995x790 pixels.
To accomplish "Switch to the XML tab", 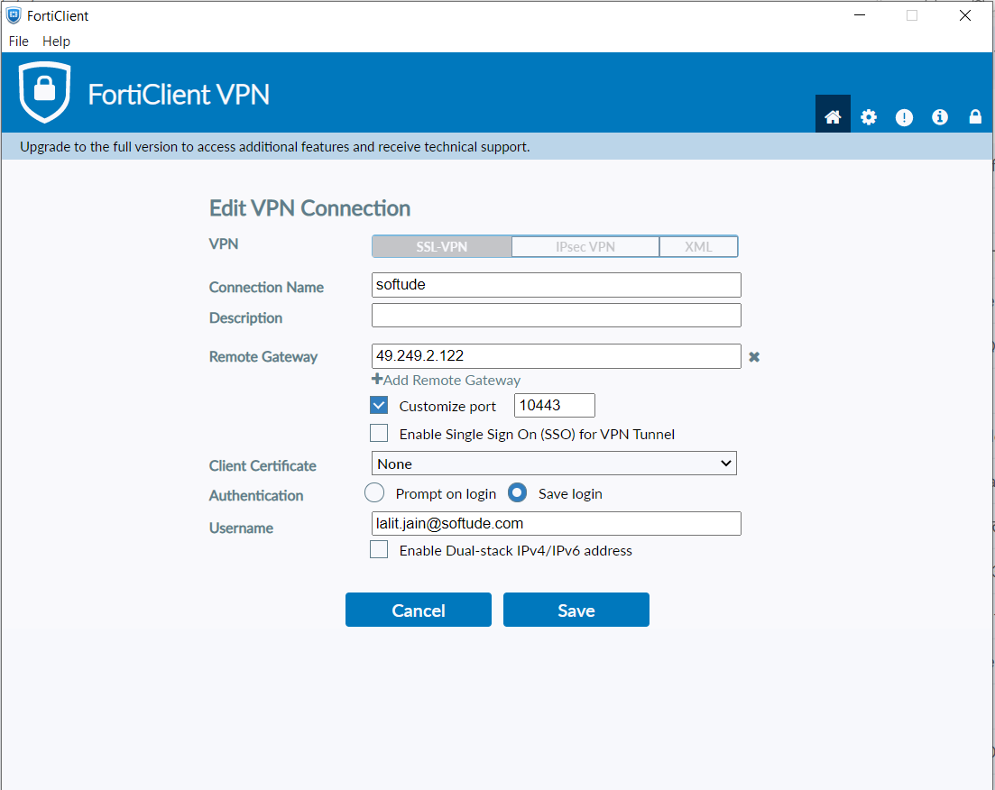I will (x=698, y=246).
